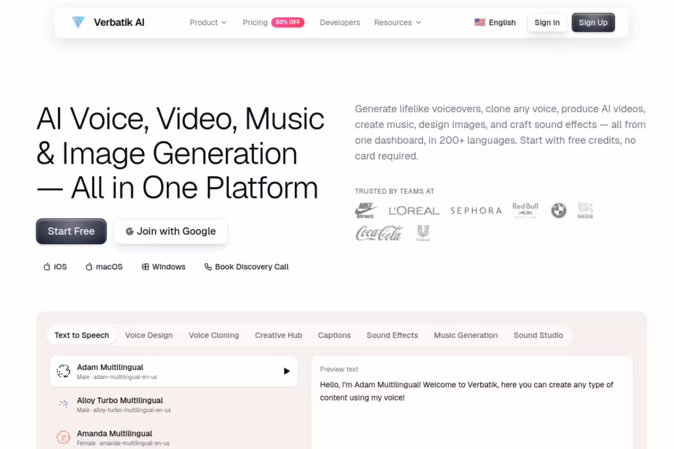Click the BMW roundel logo
This screenshot has height=449, width=674.
pos(558,210)
